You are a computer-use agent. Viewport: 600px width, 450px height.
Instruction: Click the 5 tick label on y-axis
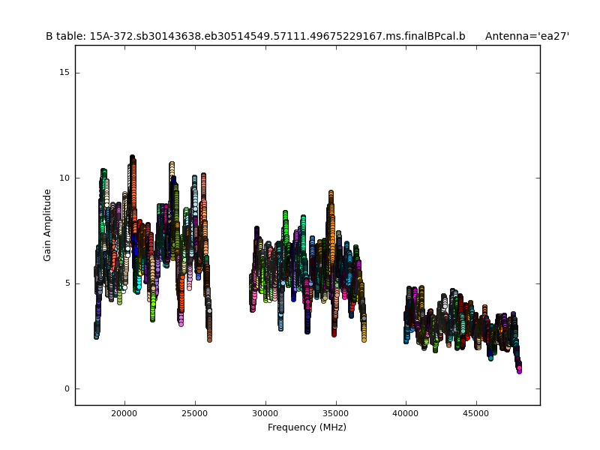pyautogui.click(x=67, y=283)
